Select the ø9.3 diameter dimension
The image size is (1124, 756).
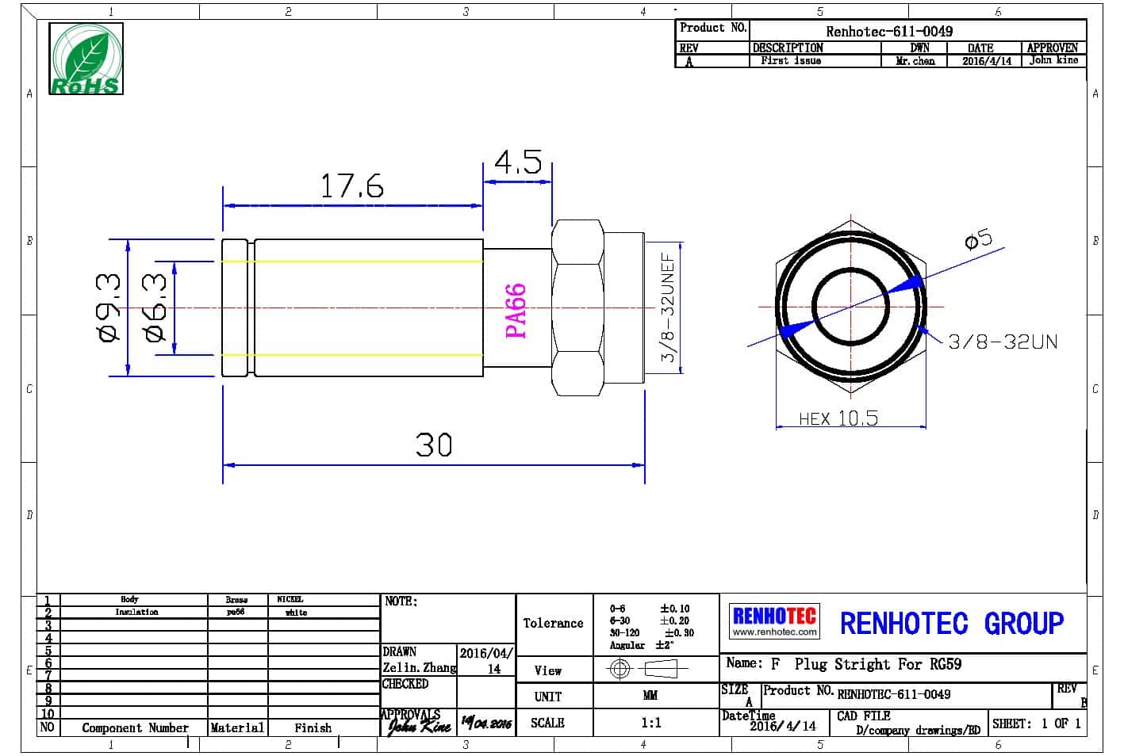click(109, 307)
